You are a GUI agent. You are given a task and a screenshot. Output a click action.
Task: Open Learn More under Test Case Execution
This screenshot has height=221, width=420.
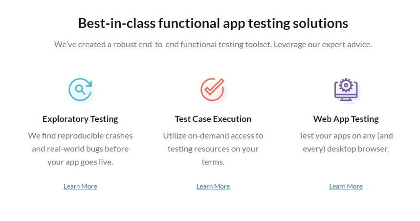[213, 186]
